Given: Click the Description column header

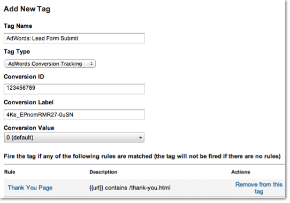Looking at the screenshot, I should point(103,172).
